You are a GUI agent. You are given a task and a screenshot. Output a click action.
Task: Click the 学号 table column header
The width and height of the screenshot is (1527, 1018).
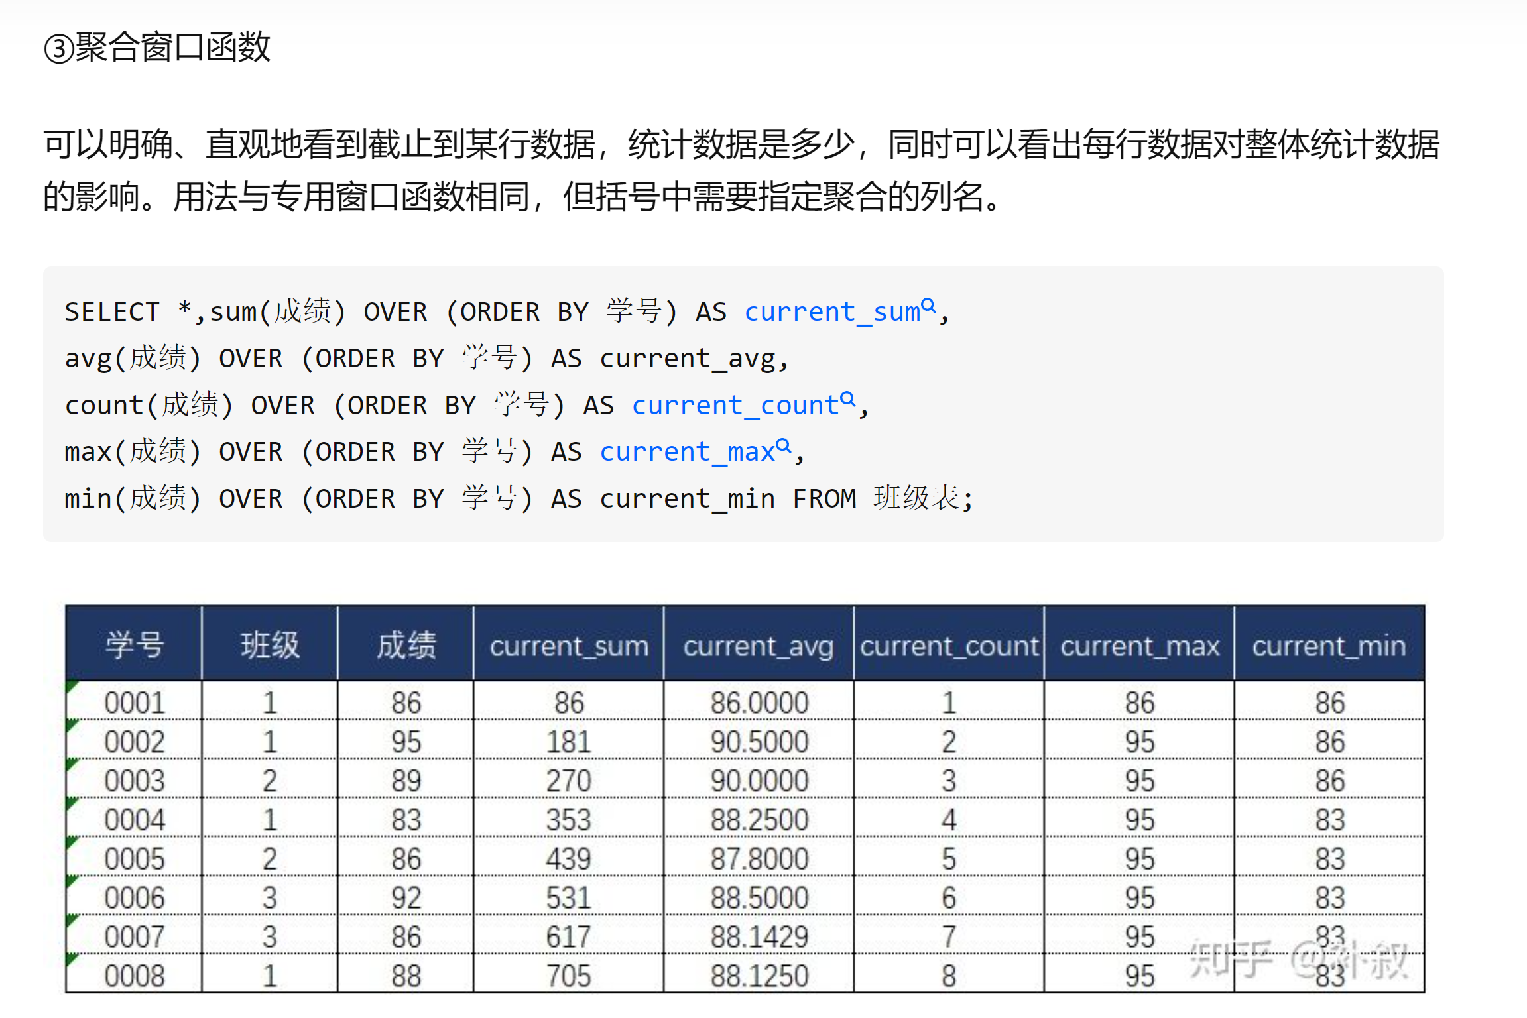(x=134, y=644)
